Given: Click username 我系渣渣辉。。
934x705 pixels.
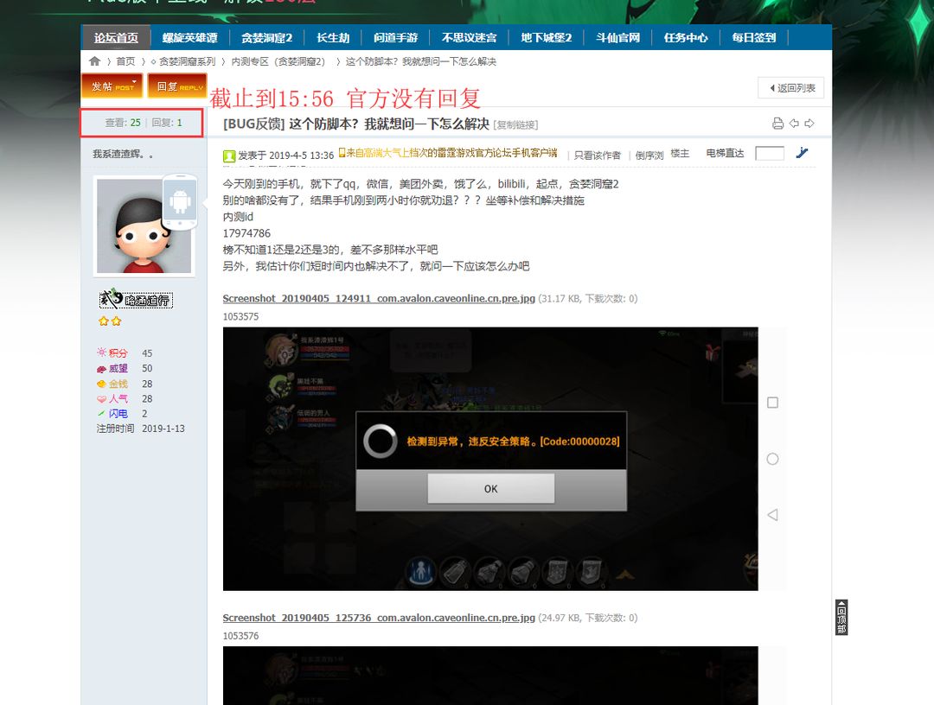Looking at the screenshot, I should click(x=124, y=154).
